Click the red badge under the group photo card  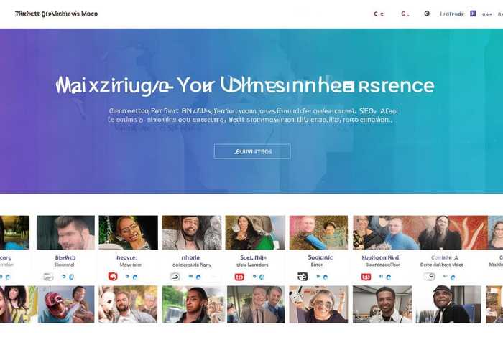point(366,277)
